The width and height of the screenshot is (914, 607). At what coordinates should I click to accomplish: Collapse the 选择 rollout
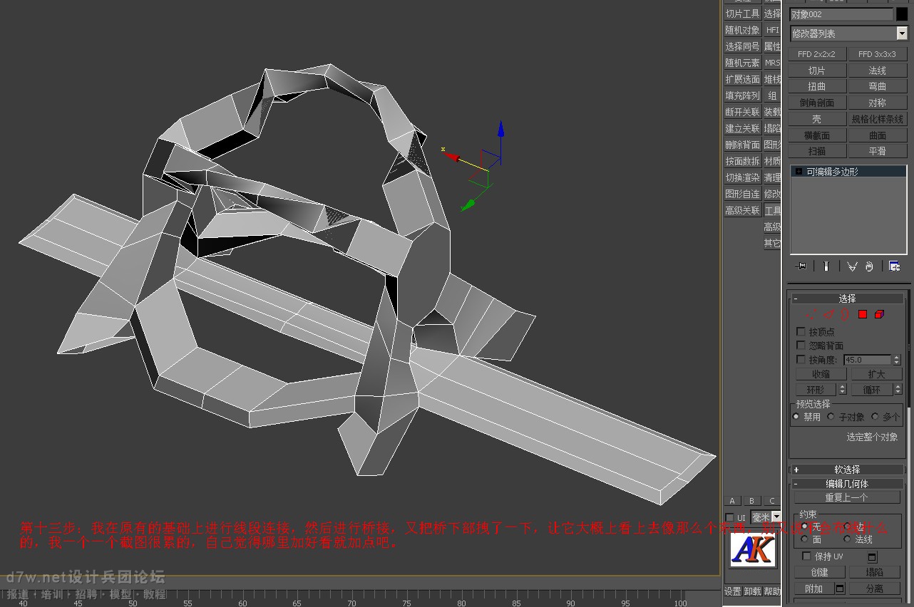pyautogui.click(x=847, y=299)
